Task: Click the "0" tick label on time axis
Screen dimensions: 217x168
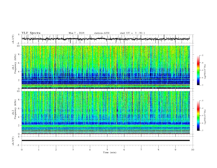Action: (x=22, y=150)
